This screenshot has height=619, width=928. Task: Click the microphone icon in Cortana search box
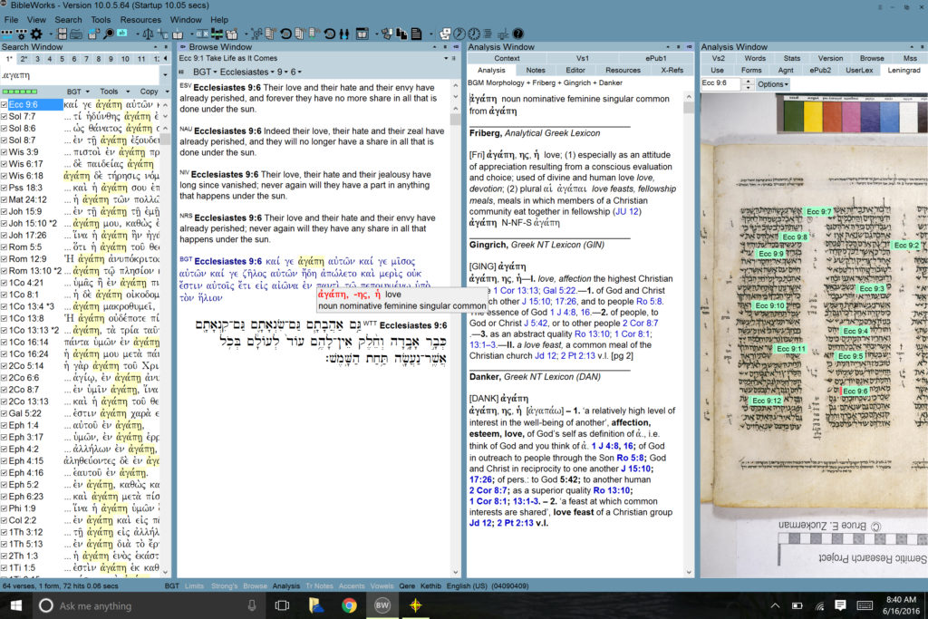(x=252, y=605)
